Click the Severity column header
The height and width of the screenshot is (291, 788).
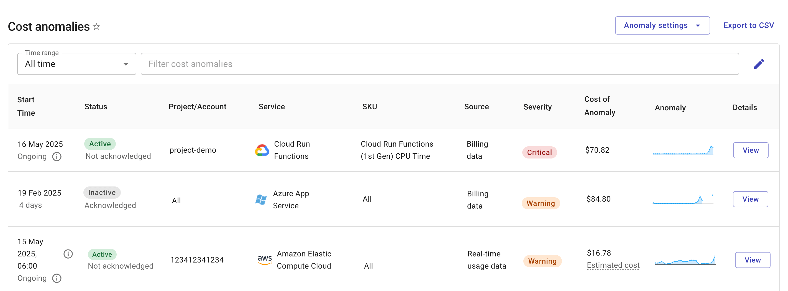pyautogui.click(x=537, y=107)
